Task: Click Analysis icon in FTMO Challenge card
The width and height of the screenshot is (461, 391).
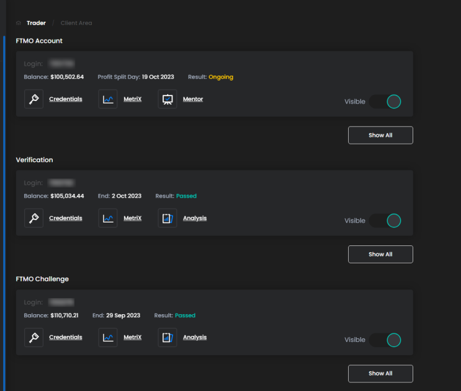Action: pos(168,337)
